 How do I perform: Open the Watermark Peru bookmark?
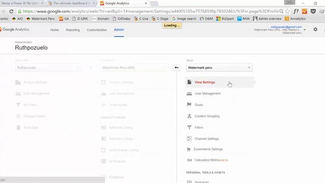click(41, 19)
